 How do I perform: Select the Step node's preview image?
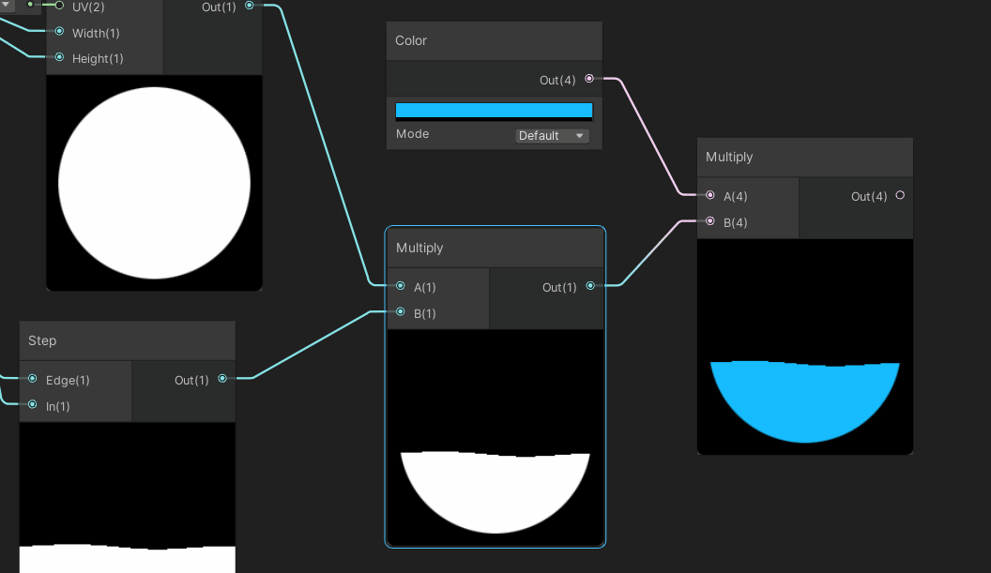pyautogui.click(x=128, y=497)
